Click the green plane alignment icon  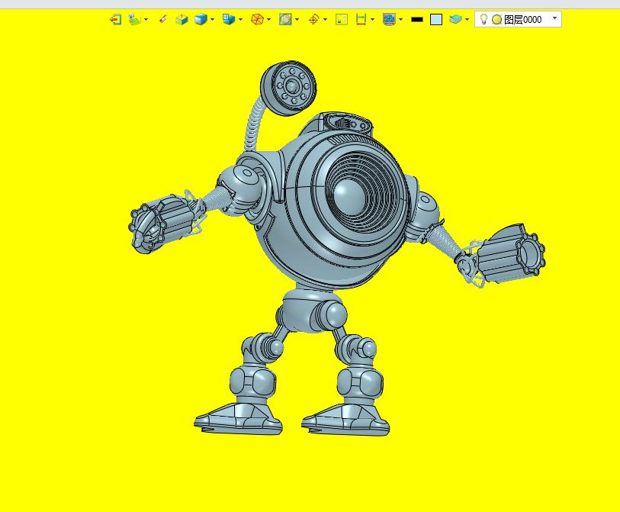(134, 19)
